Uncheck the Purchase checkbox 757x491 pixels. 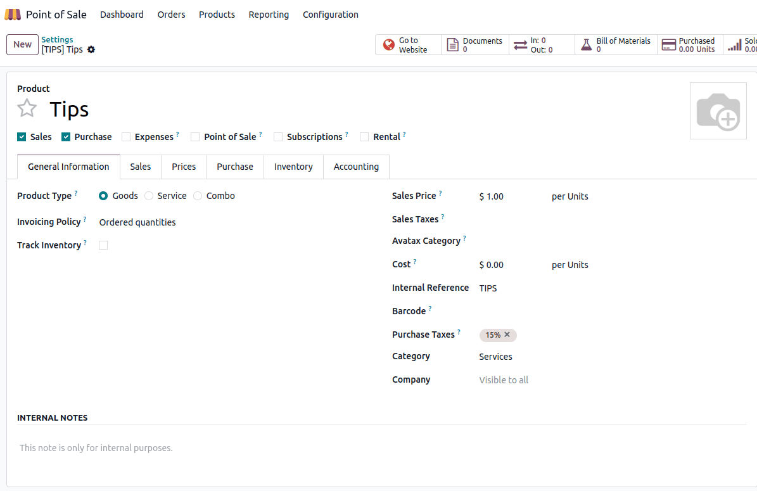(66, 137)
